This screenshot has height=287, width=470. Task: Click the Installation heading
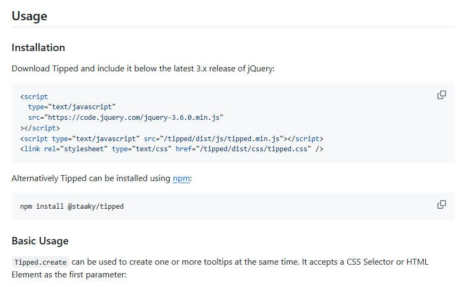(x=38, y=47)
